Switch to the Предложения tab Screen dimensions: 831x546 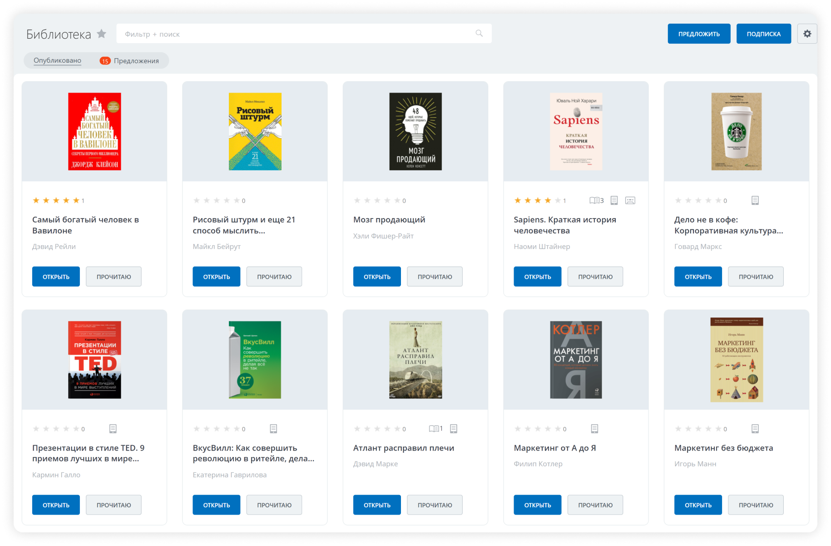(136, 61)
